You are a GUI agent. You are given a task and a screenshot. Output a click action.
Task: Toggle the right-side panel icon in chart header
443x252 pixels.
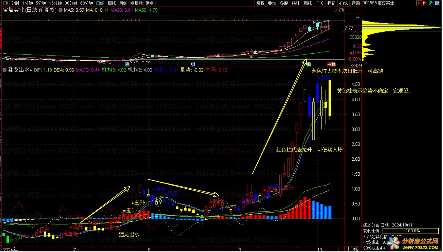coord(342,10)
